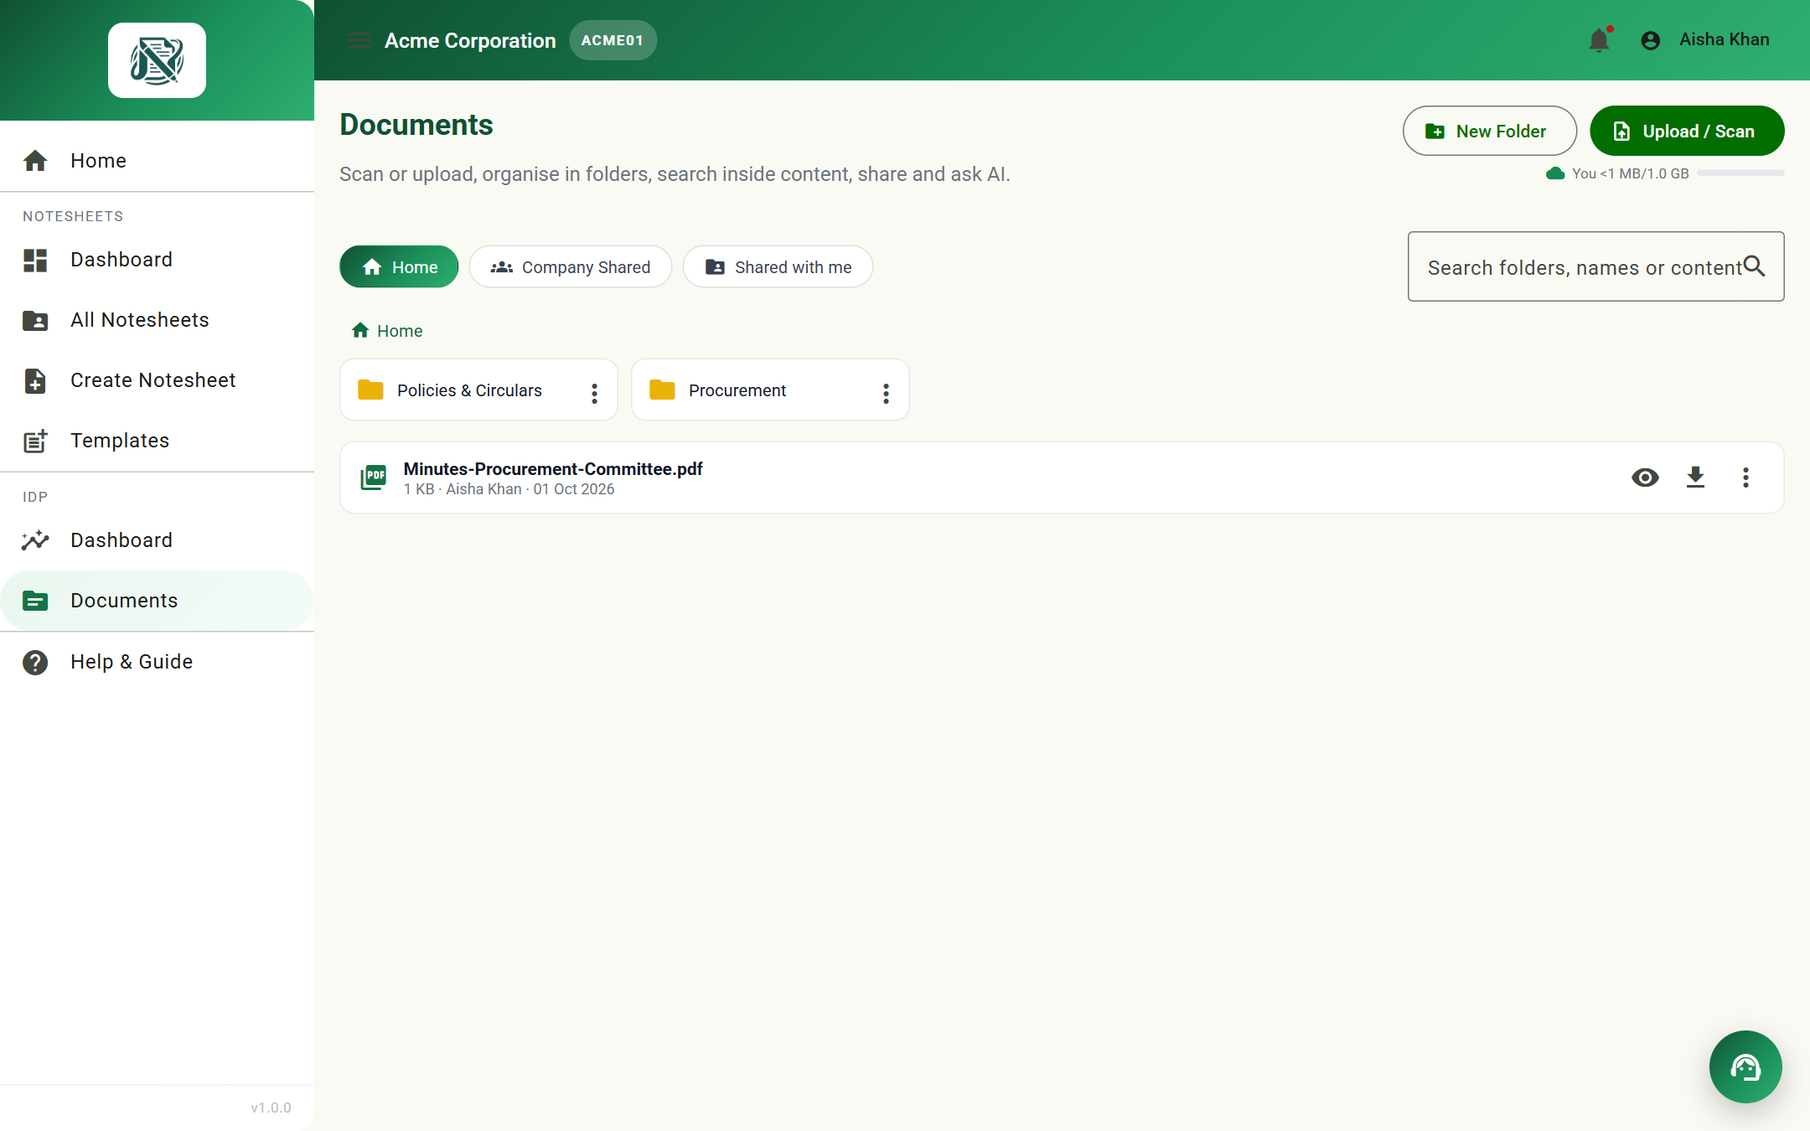
Task: Click the yellow Policies & Circulars folder icon
Action: click(x=370, y=390)
